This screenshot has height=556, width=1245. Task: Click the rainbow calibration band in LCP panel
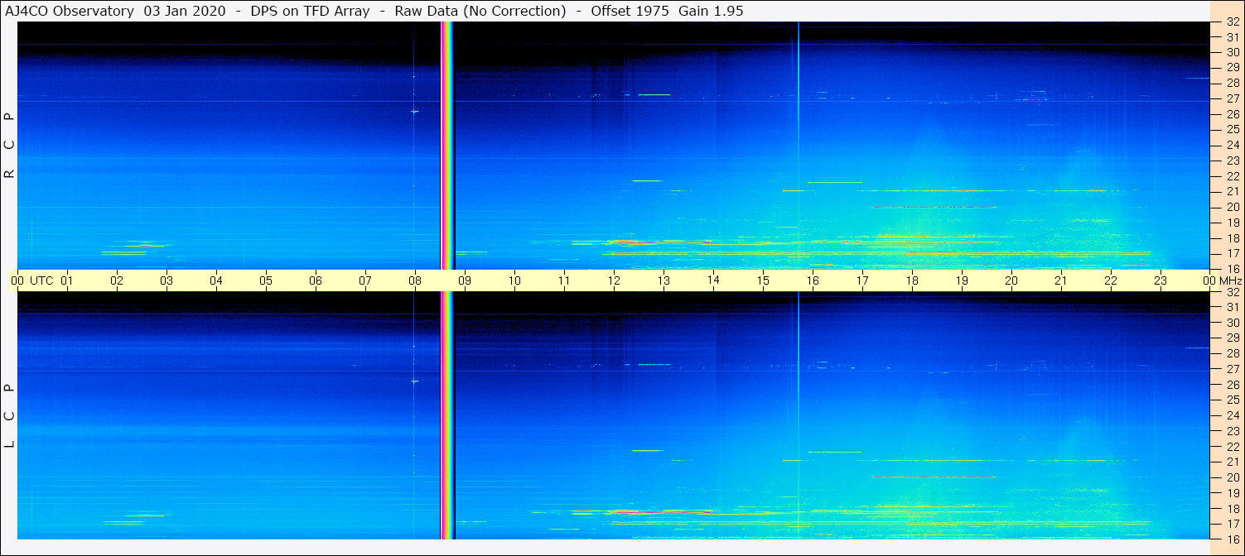coord(447,415)
